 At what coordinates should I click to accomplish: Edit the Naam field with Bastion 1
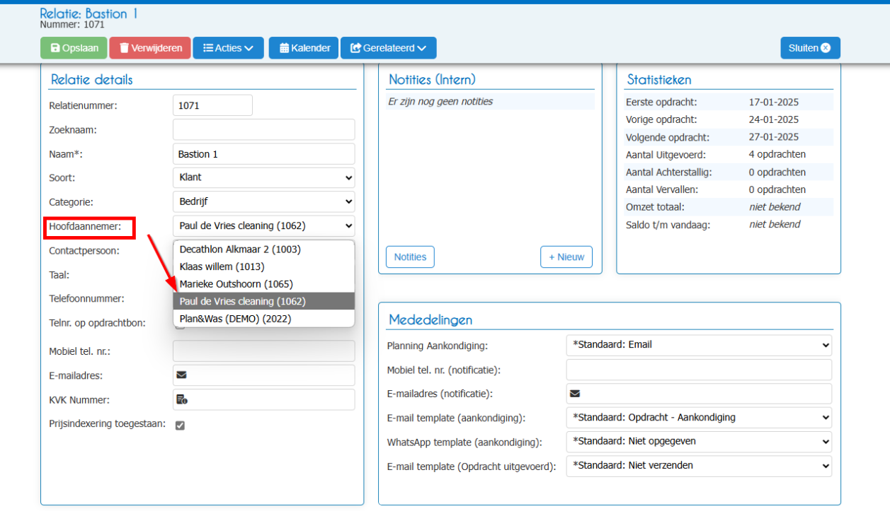coord(264,154)
